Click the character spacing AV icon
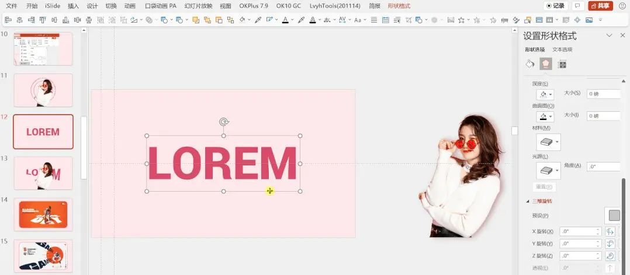This screenshot has width=630, height=275. tap(342, 20)
